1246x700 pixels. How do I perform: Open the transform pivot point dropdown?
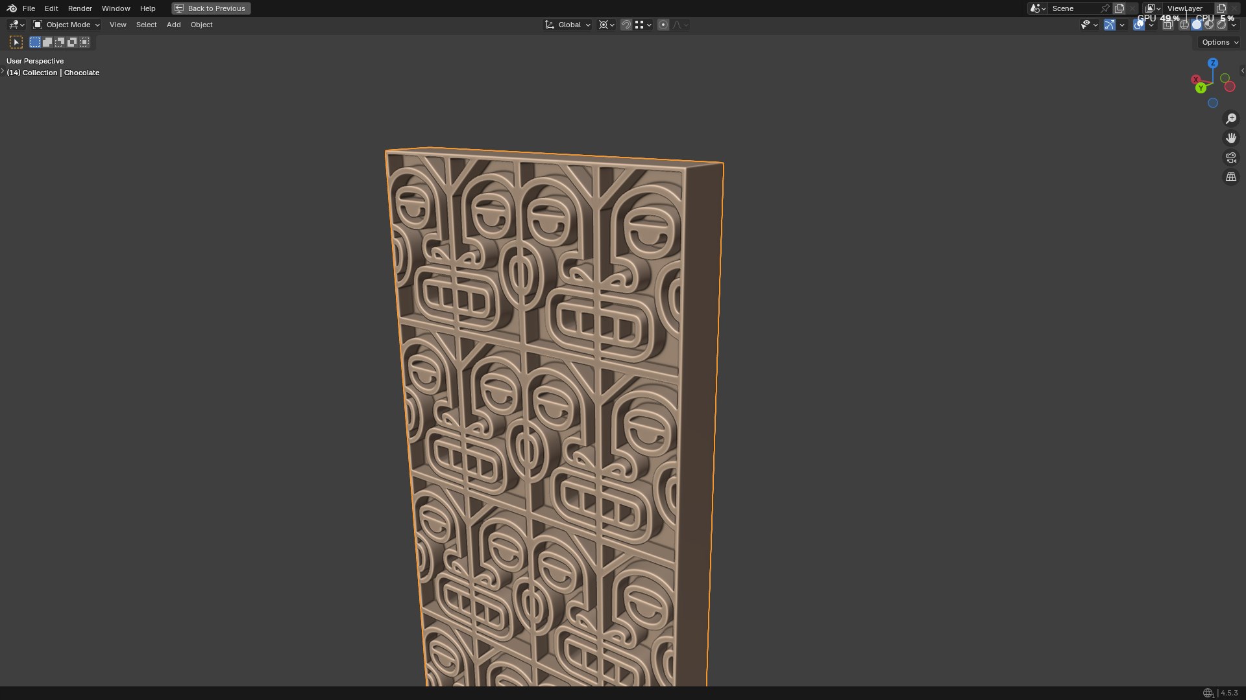tap(607, 25)
